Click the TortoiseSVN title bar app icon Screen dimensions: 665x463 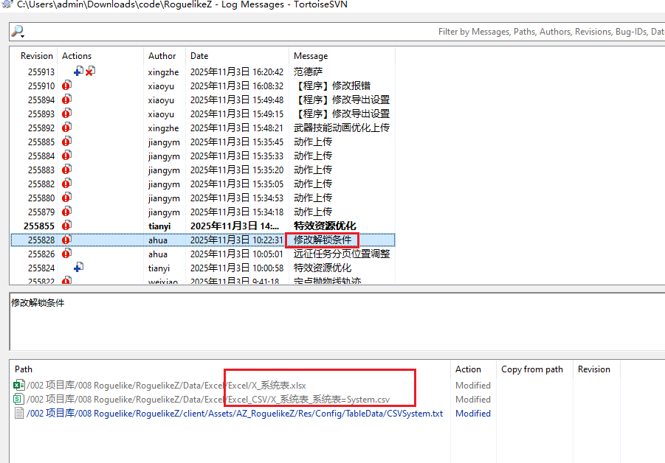[x=7, y=5]
